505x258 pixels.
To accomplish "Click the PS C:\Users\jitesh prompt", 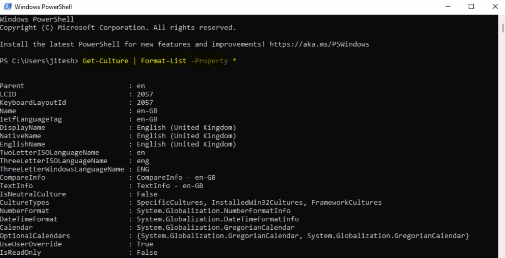I will pyautogui.click(x=37, y=61).
